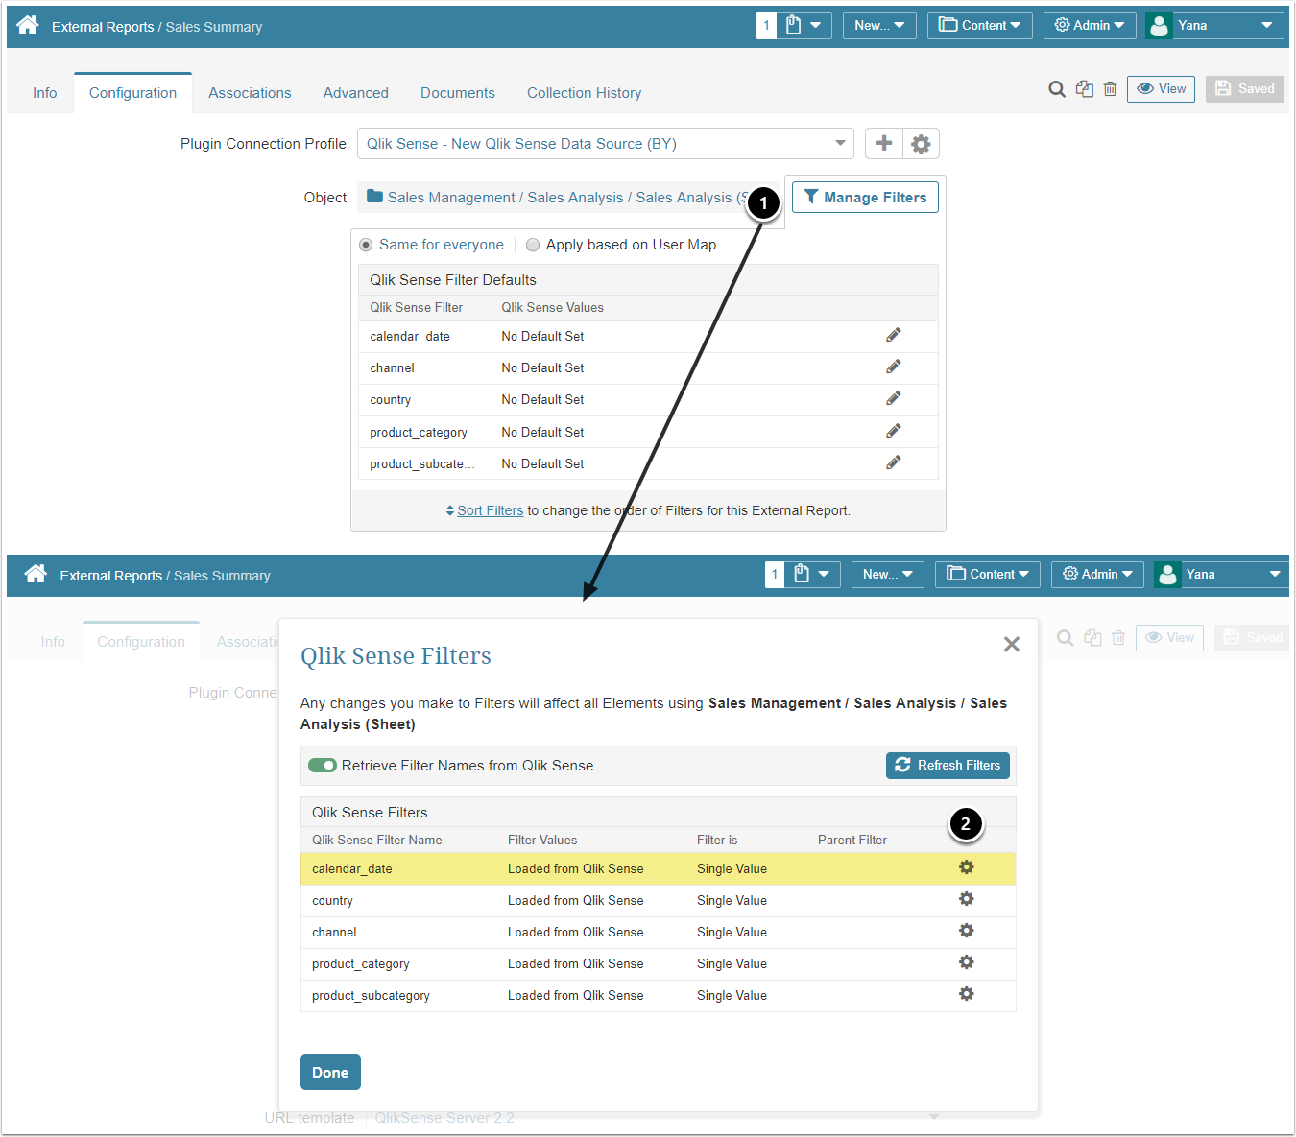Click the pencil icon in the channel defaults row

[x=894, y=367]
